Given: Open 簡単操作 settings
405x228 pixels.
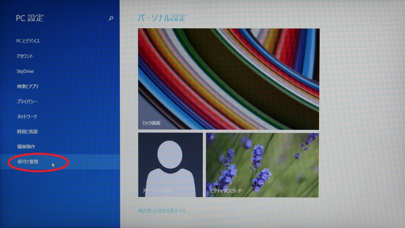Looking at the screenshot, I should pos(26,146).
